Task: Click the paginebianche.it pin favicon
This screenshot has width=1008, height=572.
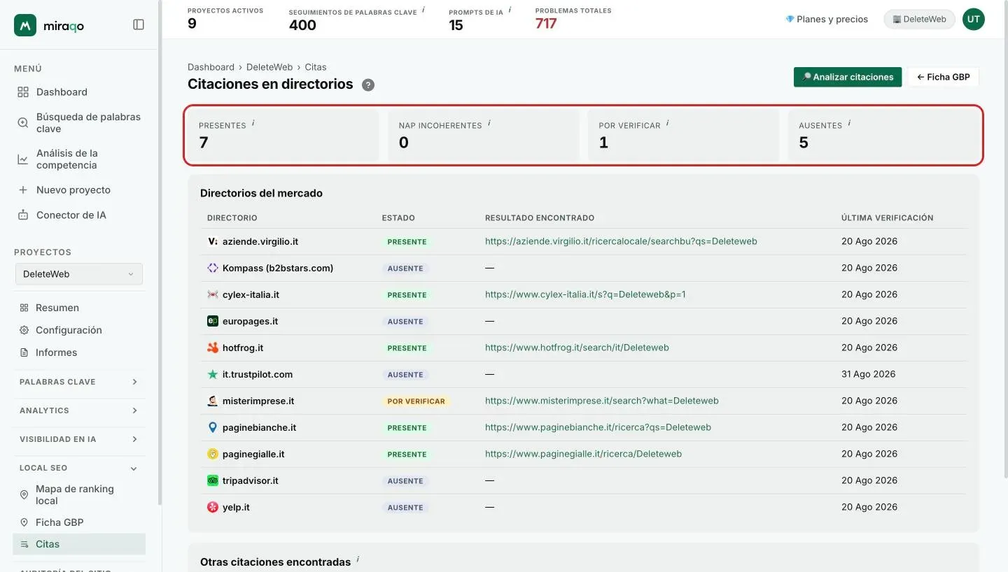Action: pyautogui.click(x=213, y=427)
